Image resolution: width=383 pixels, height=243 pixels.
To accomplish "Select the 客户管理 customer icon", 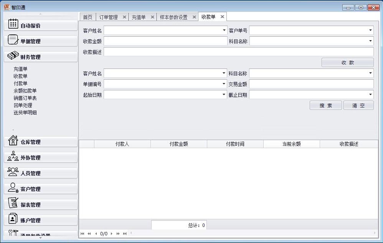I will [x=13, y=188].
